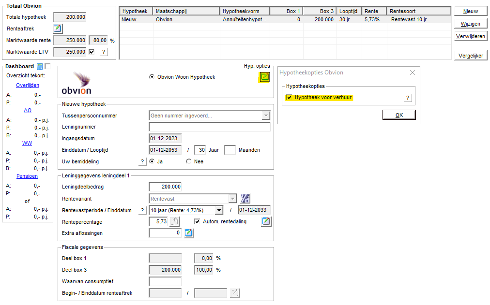The width and height of the screenshot is (490, 305).
Task: Sort by Maatschappij column header
Action: [186, 11]
